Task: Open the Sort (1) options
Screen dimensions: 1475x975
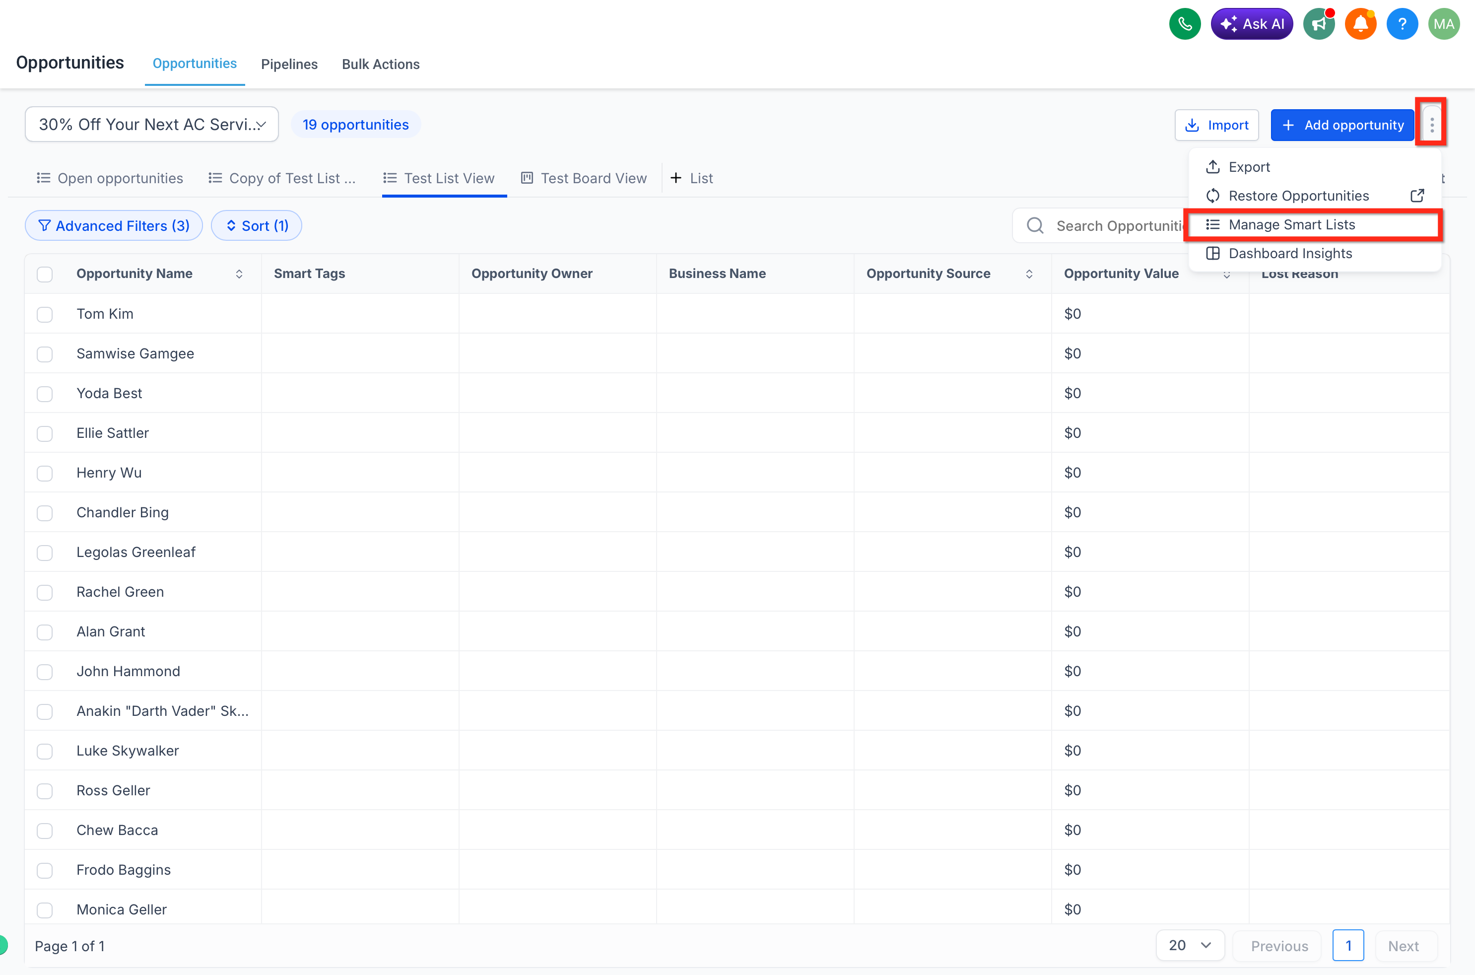Action: click(256, 226)
